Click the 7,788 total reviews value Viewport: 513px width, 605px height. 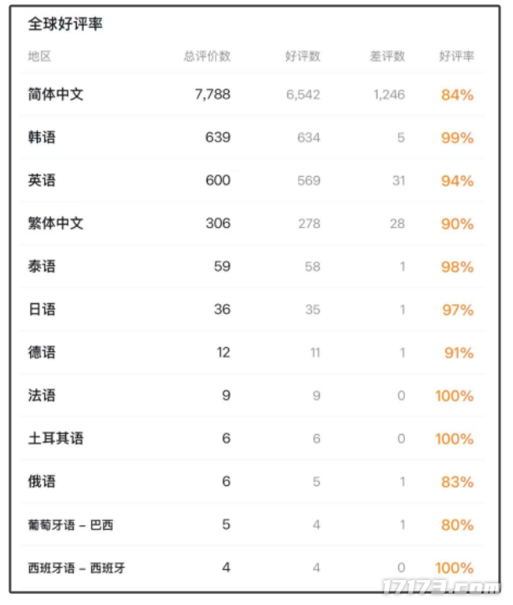(212, 95)
